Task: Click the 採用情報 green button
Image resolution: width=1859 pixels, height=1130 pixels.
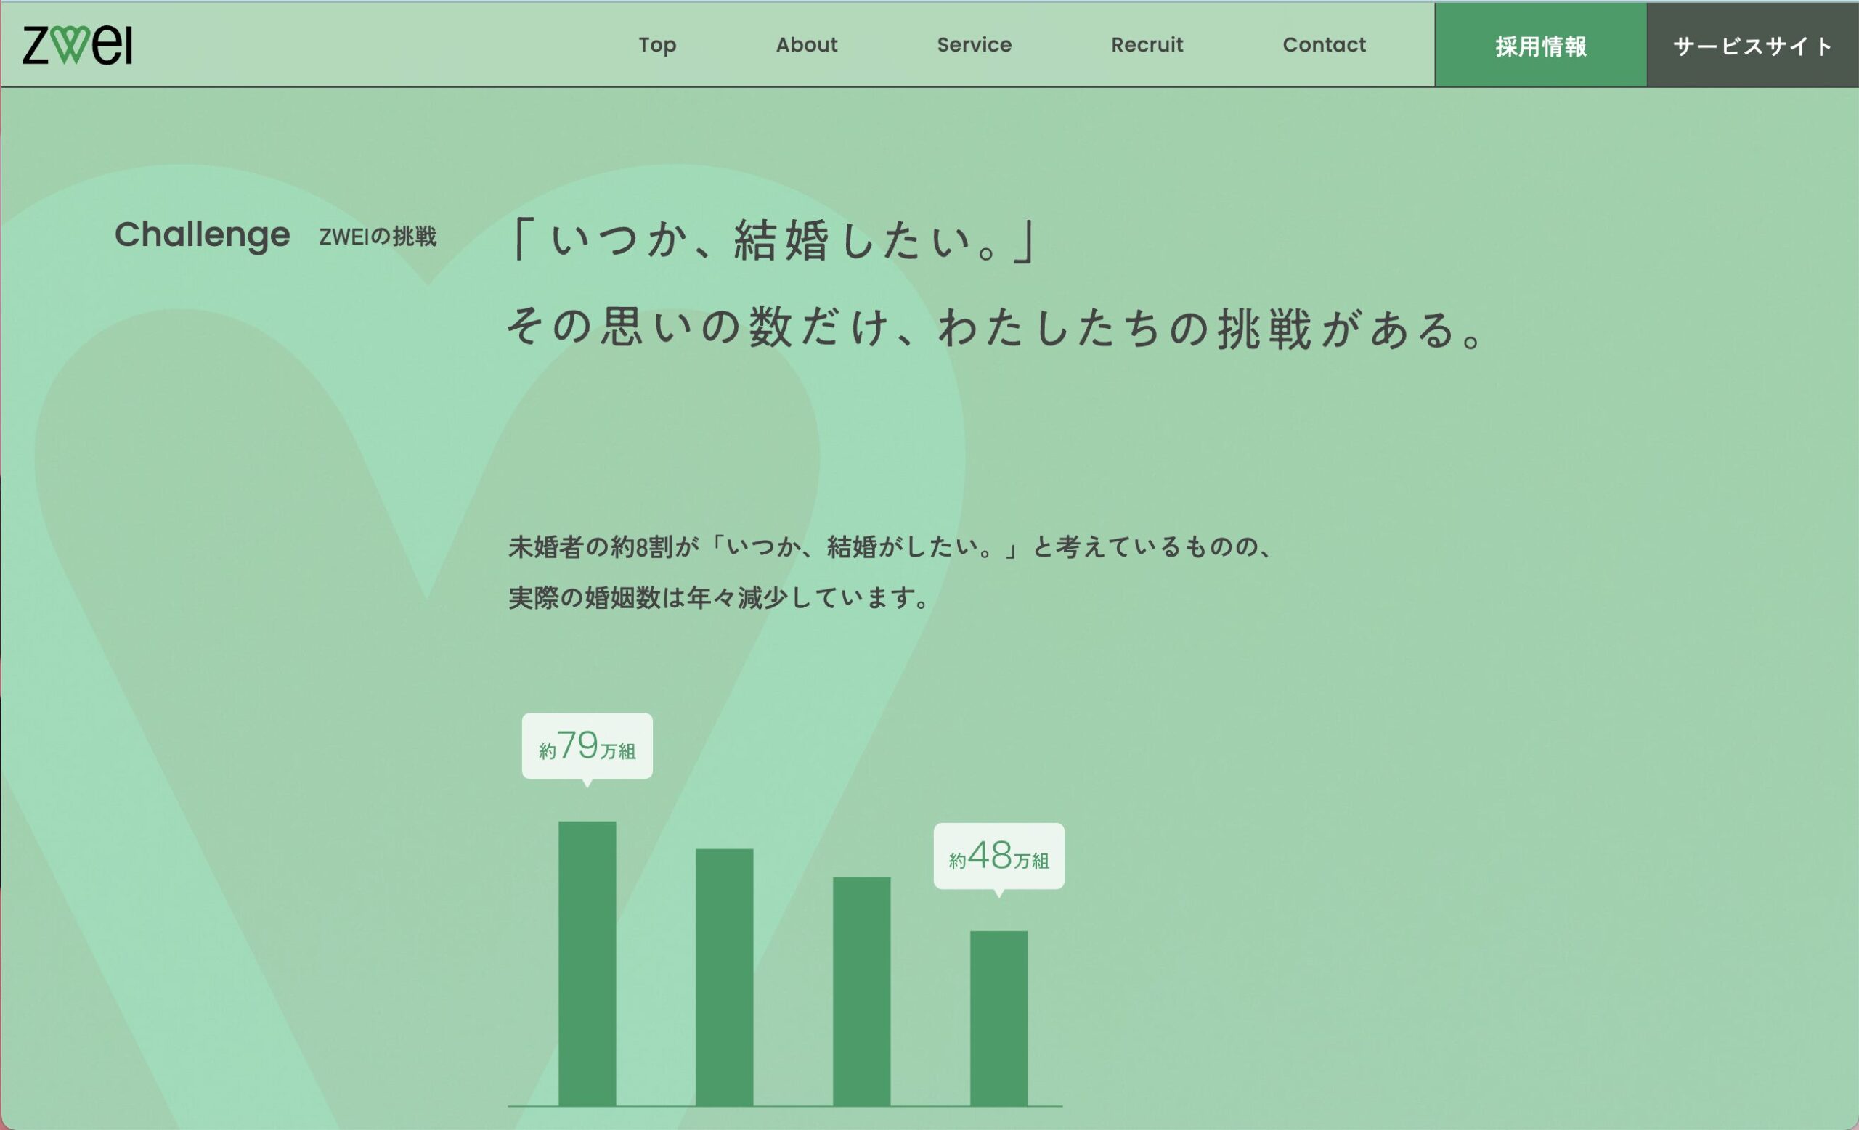Action: tap(1540, 46)
